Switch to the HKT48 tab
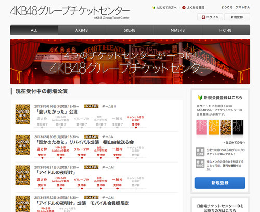Viewport: 260px width, 212px height. pyautogui.click(x=226, y=30)
